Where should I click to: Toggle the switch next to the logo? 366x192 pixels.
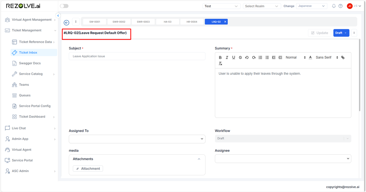64,6
